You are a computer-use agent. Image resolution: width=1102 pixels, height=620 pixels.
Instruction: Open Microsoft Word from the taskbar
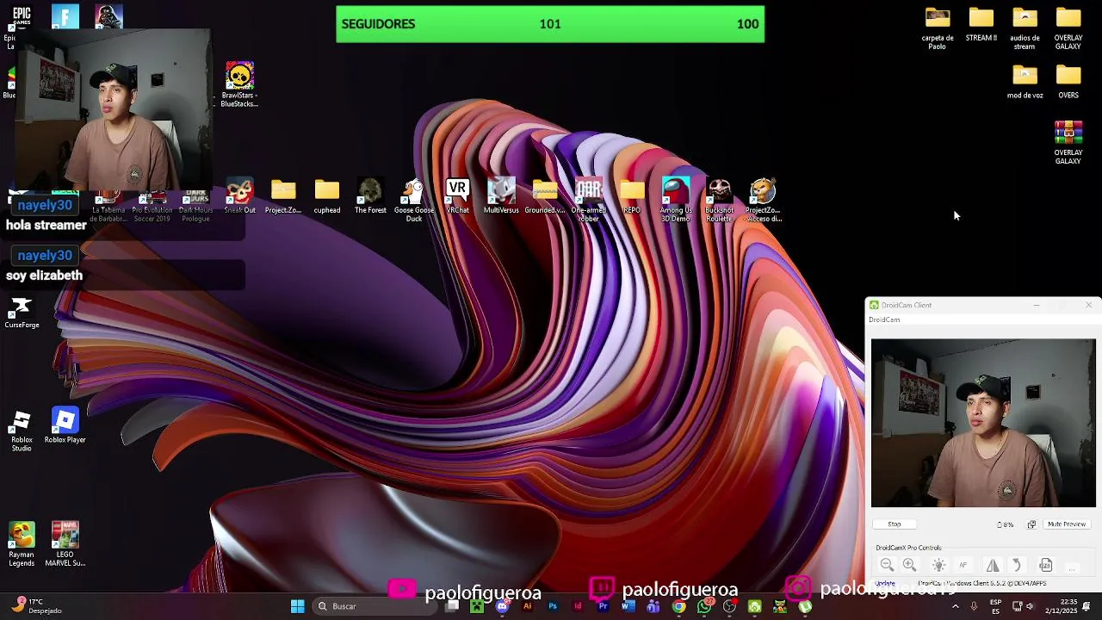(628, 606)
